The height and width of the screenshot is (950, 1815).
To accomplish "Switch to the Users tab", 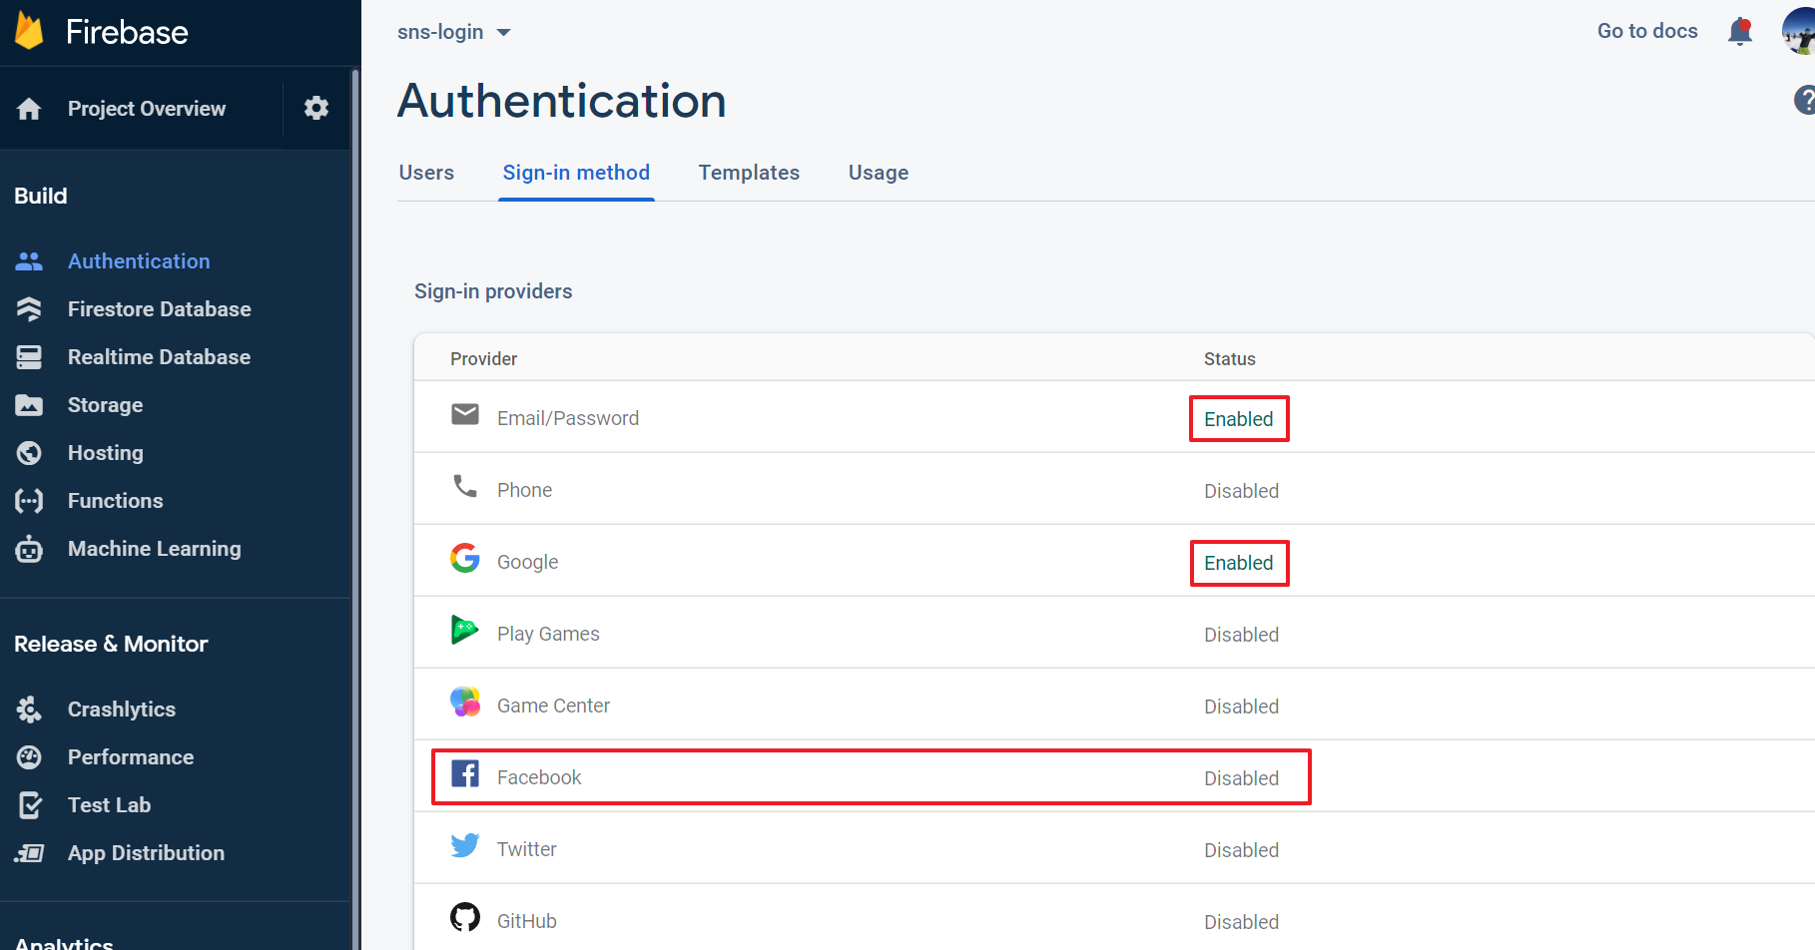I will coord(426,173).
